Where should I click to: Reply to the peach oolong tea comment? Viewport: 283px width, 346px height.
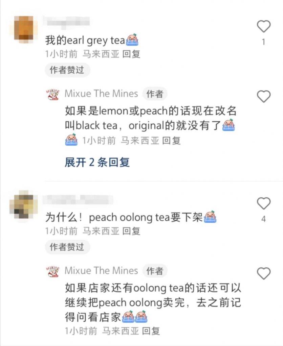pos(131,231)
